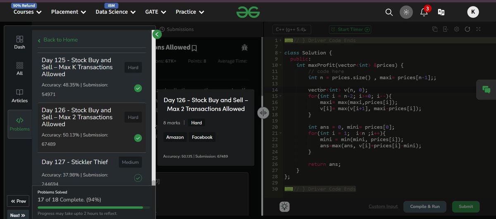The image size is (496, 219).
Task: Expand the GATE dropdown
Action: coord(156,12)
